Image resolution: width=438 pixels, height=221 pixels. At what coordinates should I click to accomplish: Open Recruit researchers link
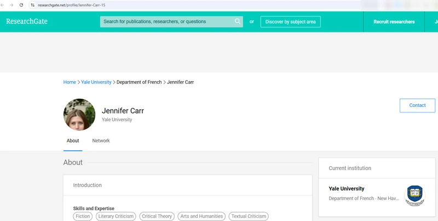pos(394,21)
